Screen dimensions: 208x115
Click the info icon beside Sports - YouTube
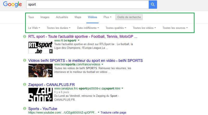(25, 109)
